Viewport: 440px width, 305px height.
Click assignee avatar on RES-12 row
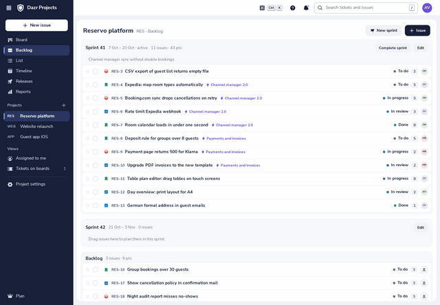click(x=424, y=192)
